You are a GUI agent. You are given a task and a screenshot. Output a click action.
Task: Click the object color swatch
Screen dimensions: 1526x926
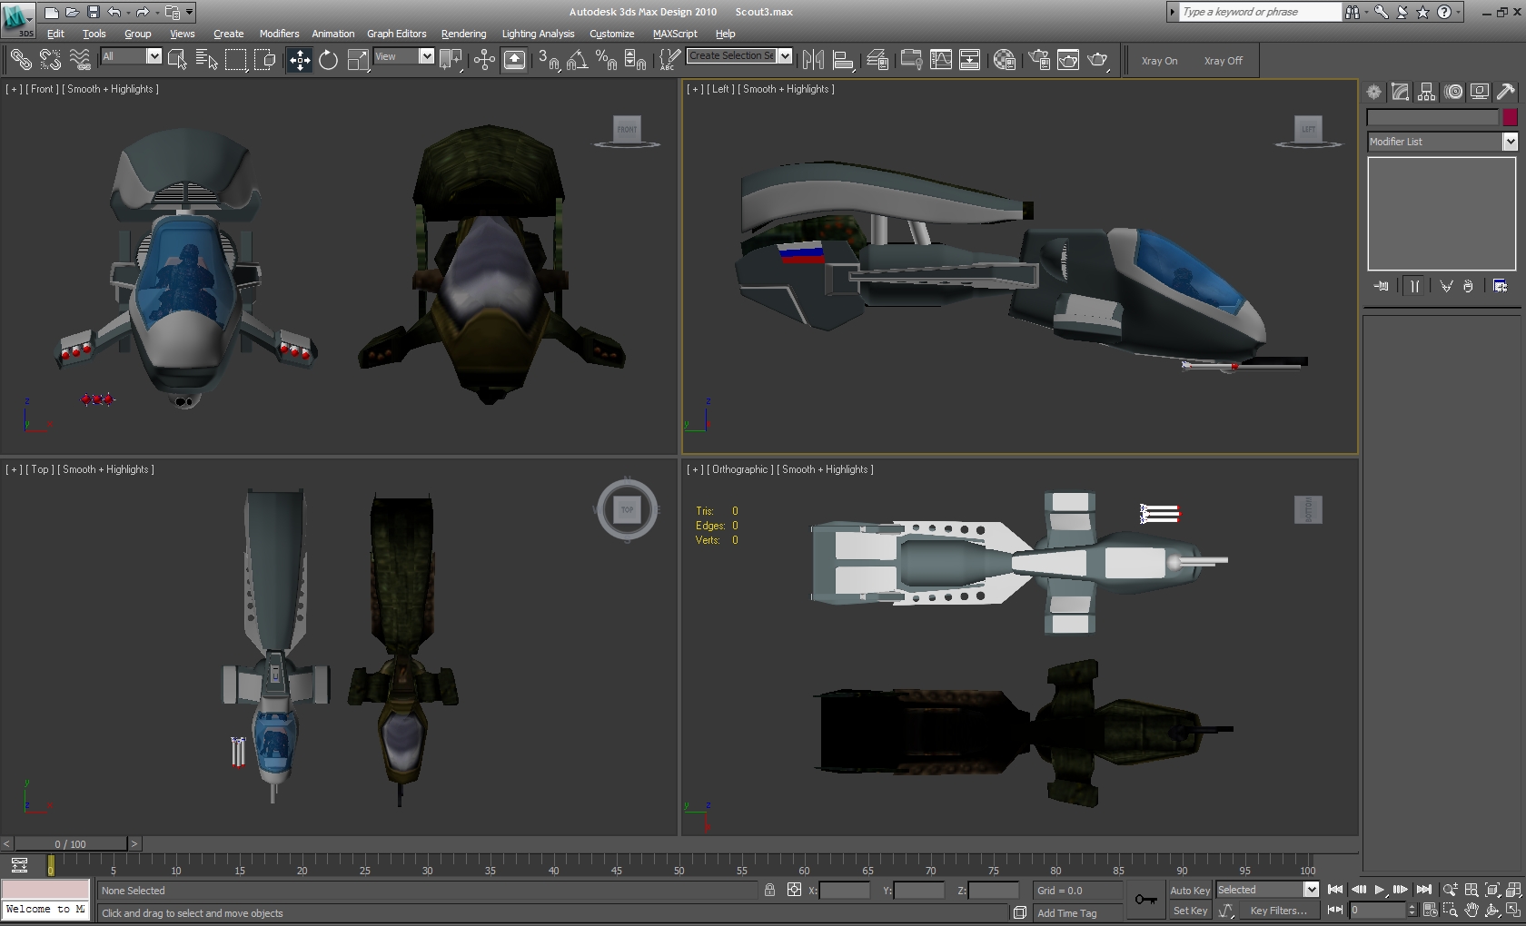[x=1510, y=117]
